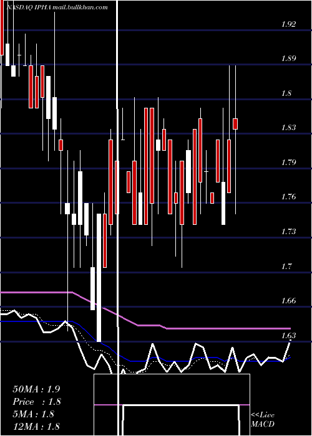This screenshot has height=436, width=312.
Task: Click the 1.66 price axis label
Action: click(288, 301)
